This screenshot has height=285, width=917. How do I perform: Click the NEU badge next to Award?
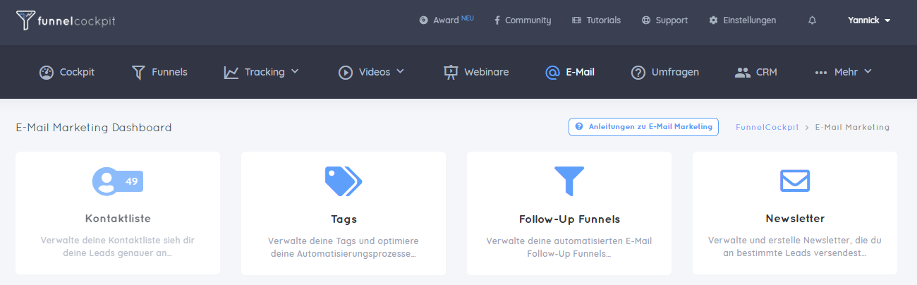point(468,18)
